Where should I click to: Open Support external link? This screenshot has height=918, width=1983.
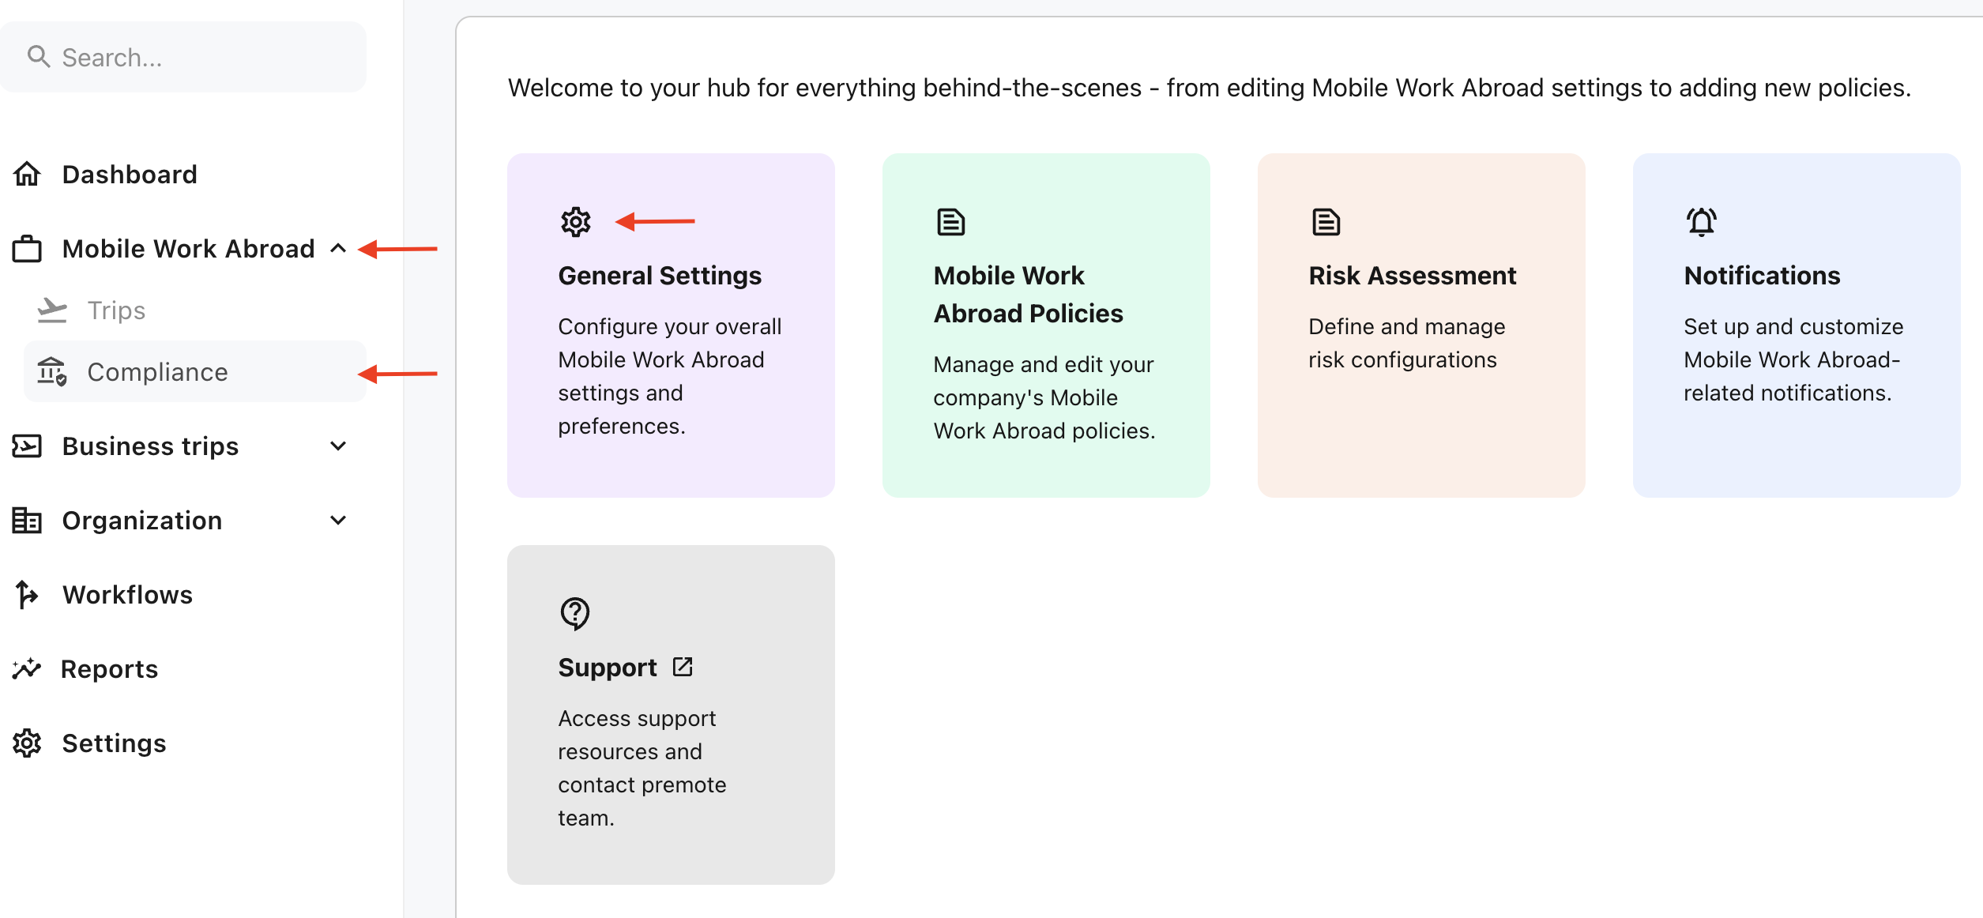click(683, 668)
